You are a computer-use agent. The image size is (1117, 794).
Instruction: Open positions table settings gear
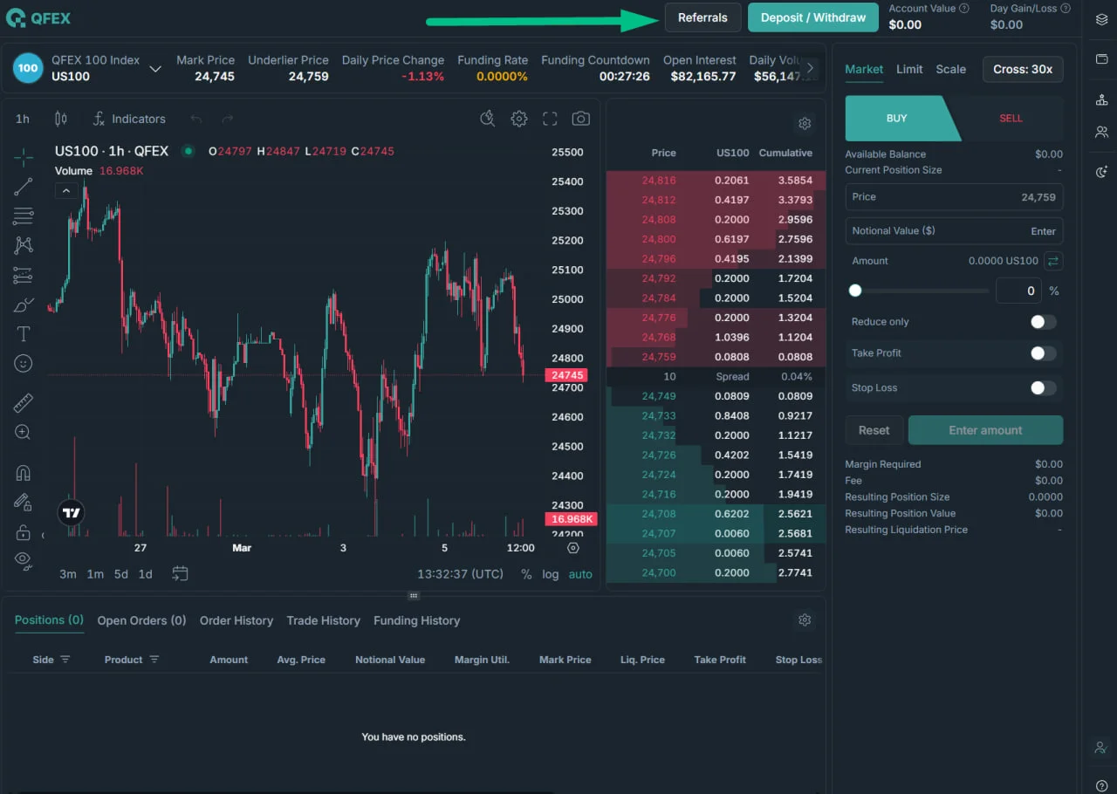click(x=805, y=620)
